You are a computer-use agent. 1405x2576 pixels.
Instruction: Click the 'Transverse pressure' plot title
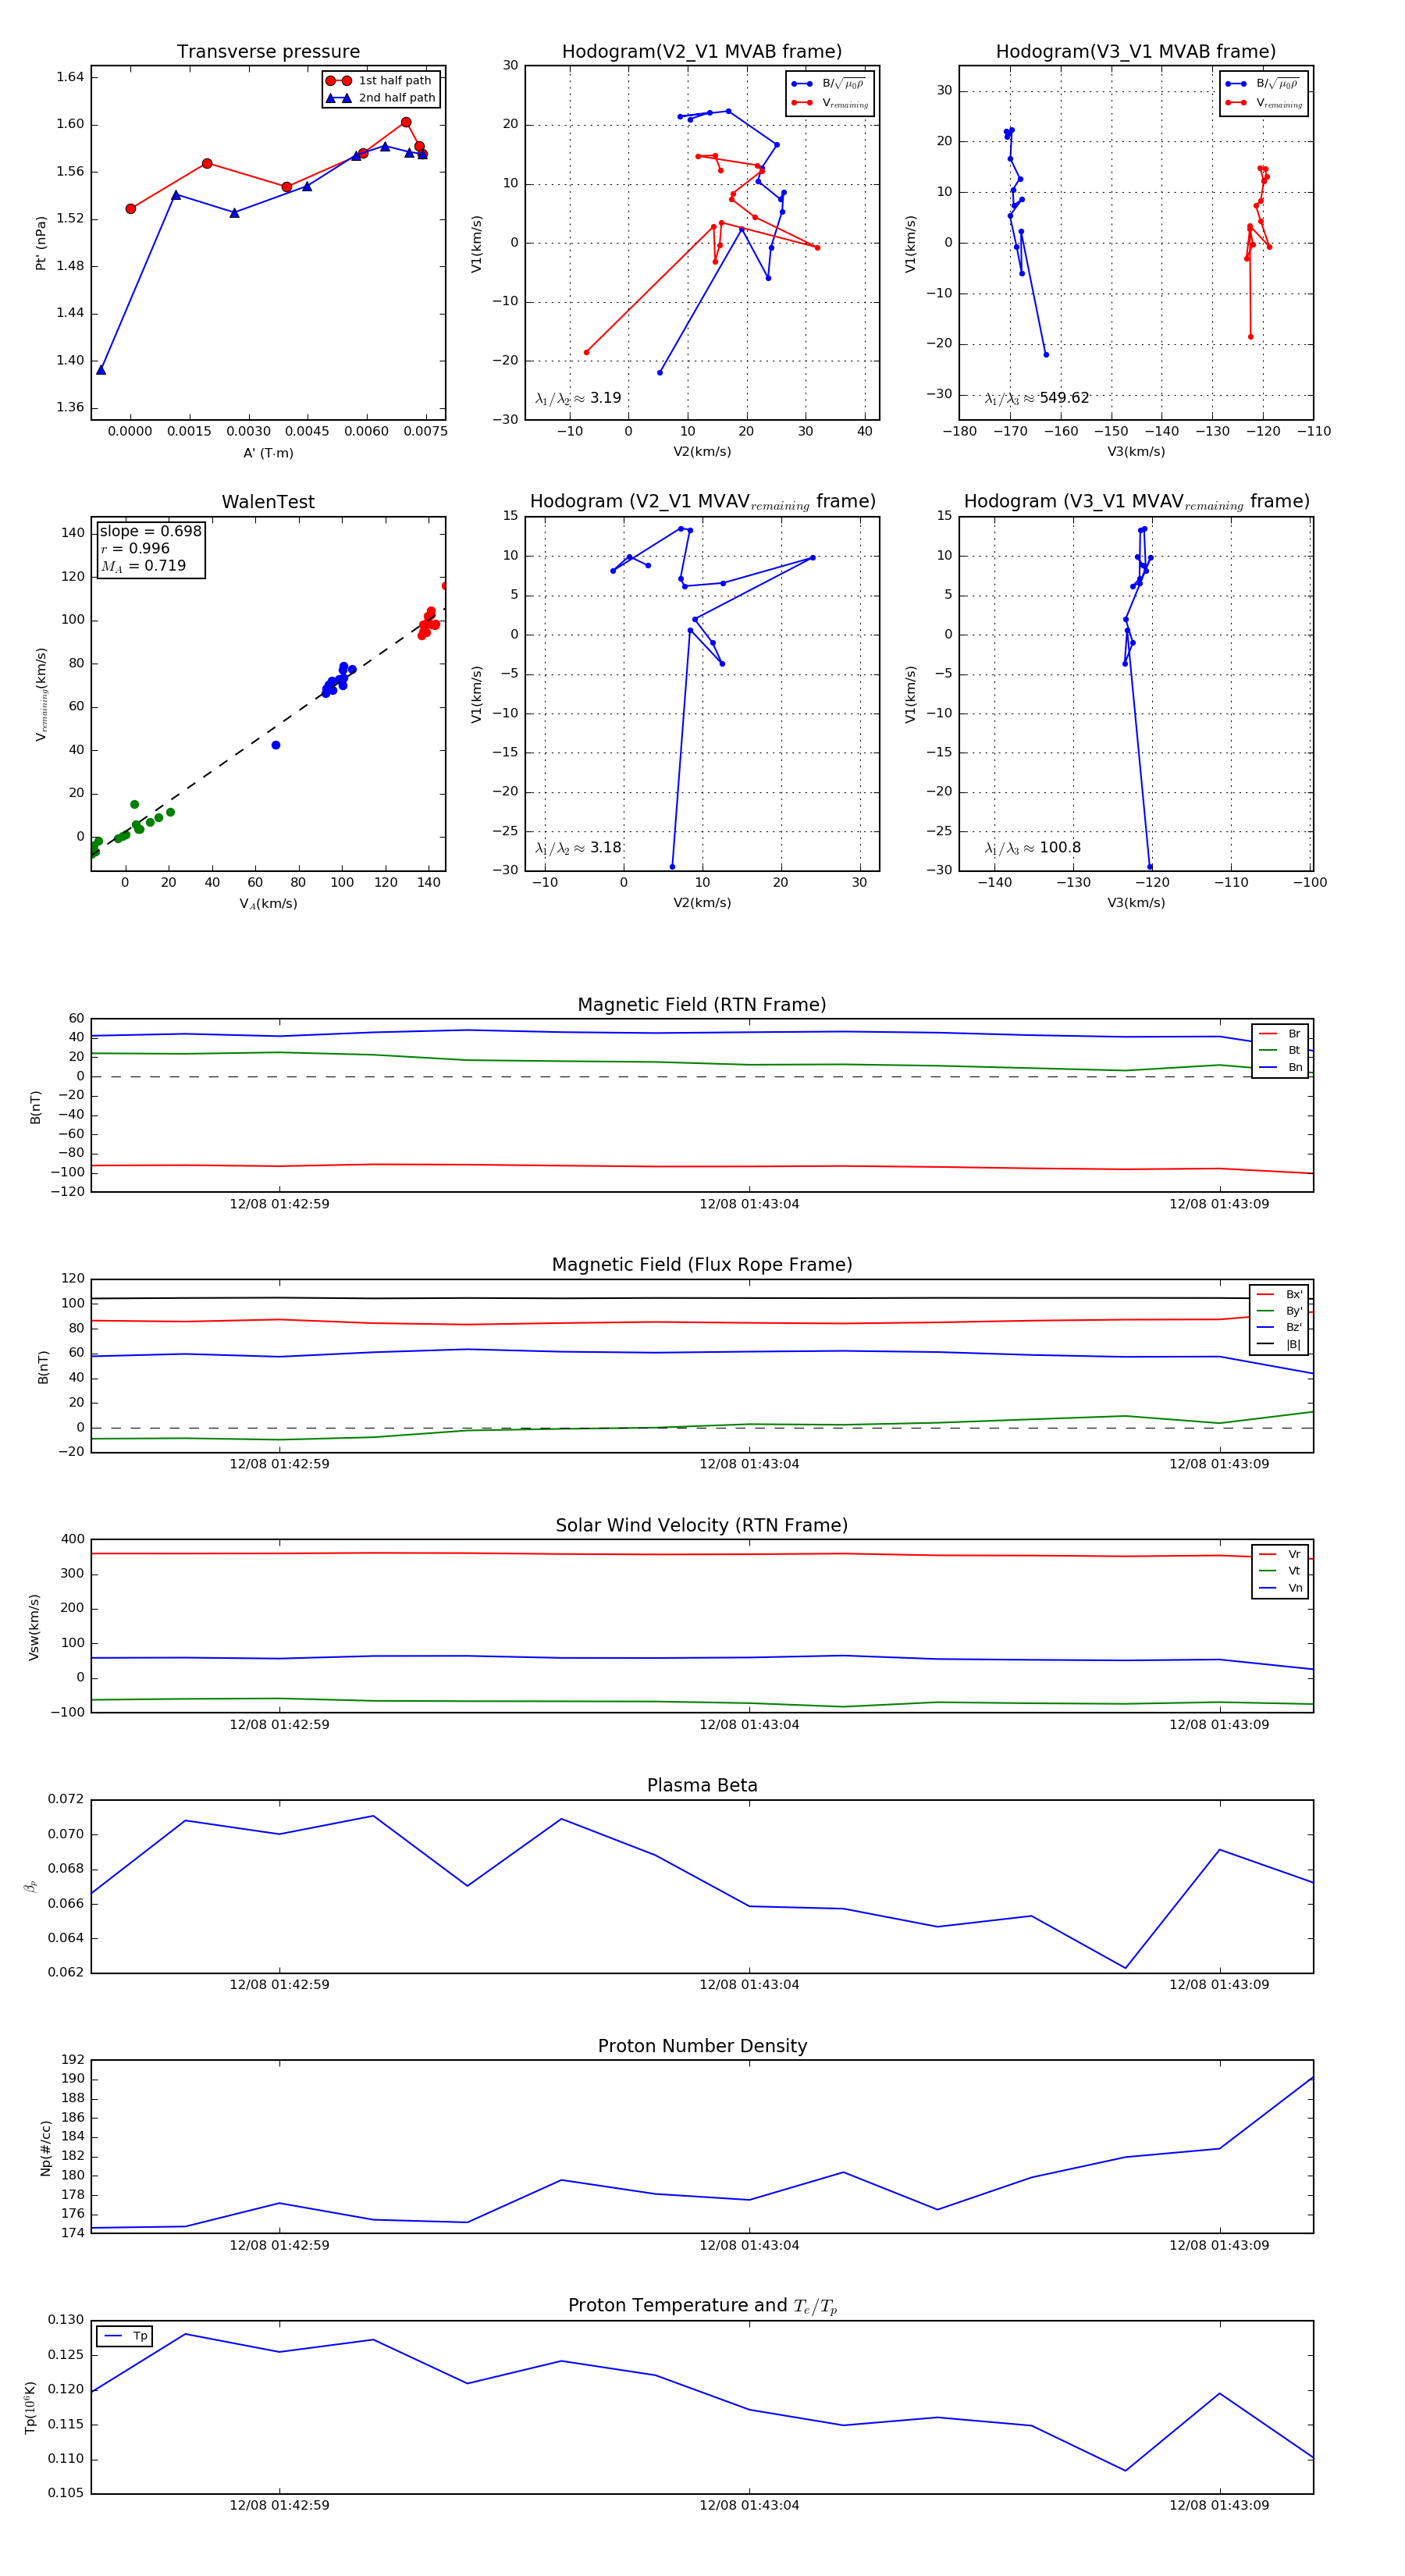268,51
